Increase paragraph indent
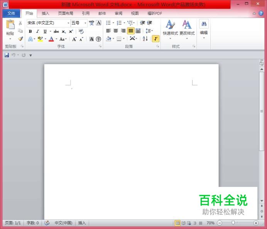This screenshot has height=229, width=267. [x=149, y=23]
